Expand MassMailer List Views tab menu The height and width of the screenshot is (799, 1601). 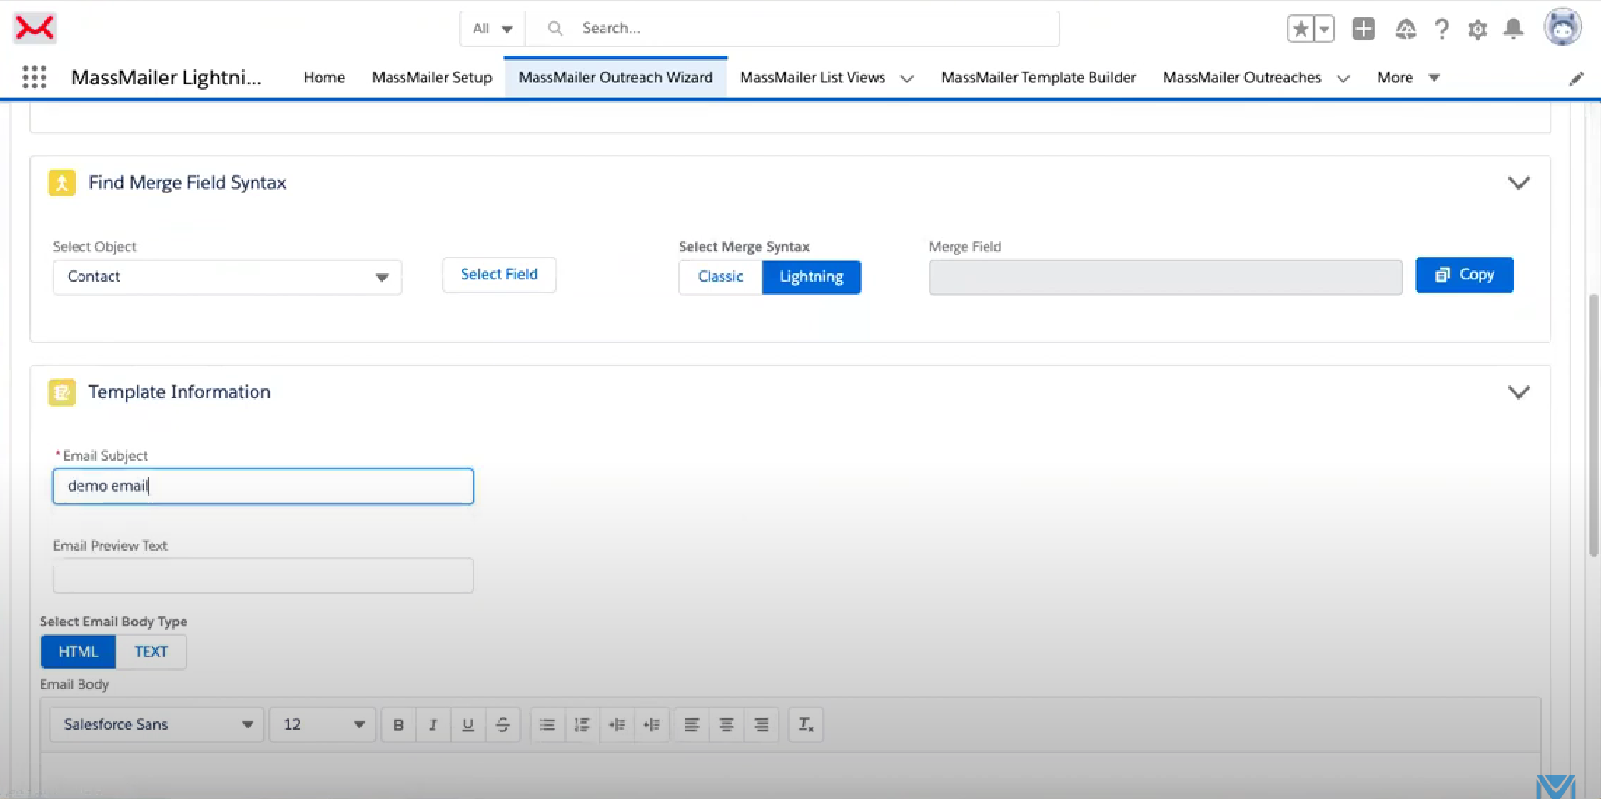coord(907,78)
